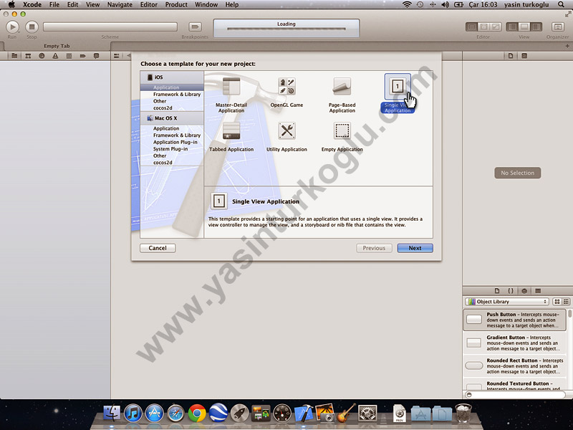Show the Quick Help inspector
The width and height of the screenshot is (573, 430).
tap(524, 56)
